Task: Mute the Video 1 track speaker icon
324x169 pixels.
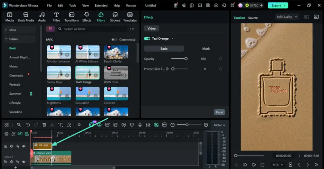Action: 12,162
